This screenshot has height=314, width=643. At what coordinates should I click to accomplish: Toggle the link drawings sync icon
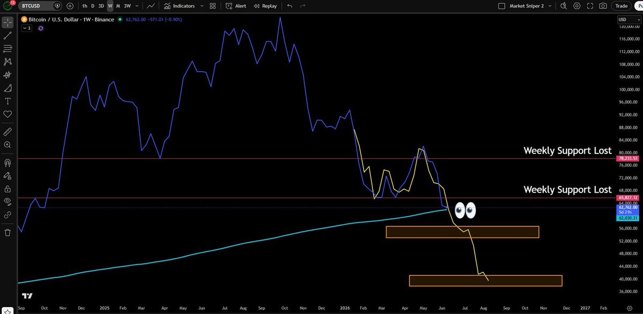pyautogui.click(x=8, y=215)
